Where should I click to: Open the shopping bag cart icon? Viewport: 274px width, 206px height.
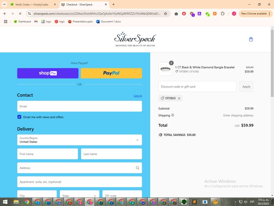(251, 39)
